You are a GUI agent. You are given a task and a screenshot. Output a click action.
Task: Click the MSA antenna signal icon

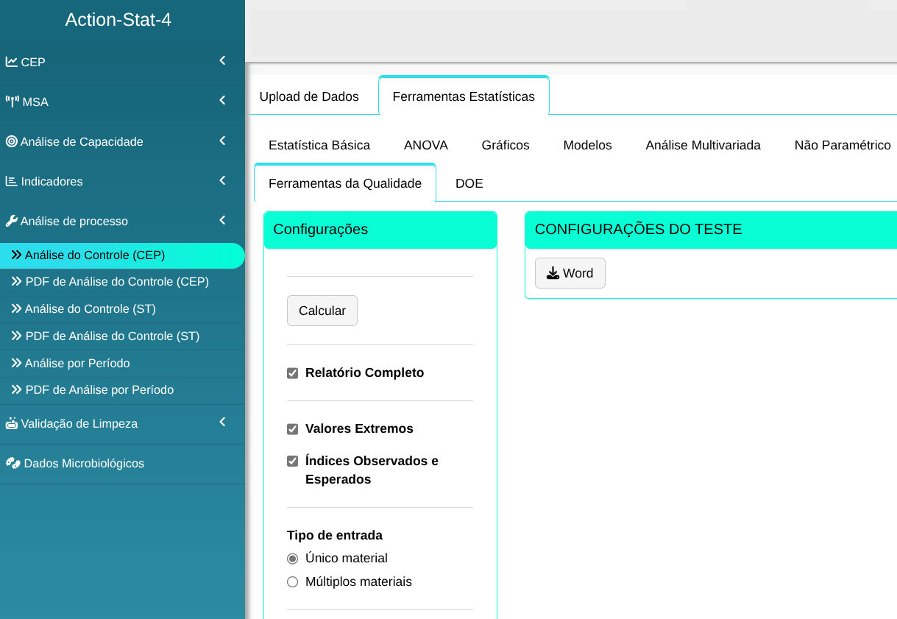point(13,102)
